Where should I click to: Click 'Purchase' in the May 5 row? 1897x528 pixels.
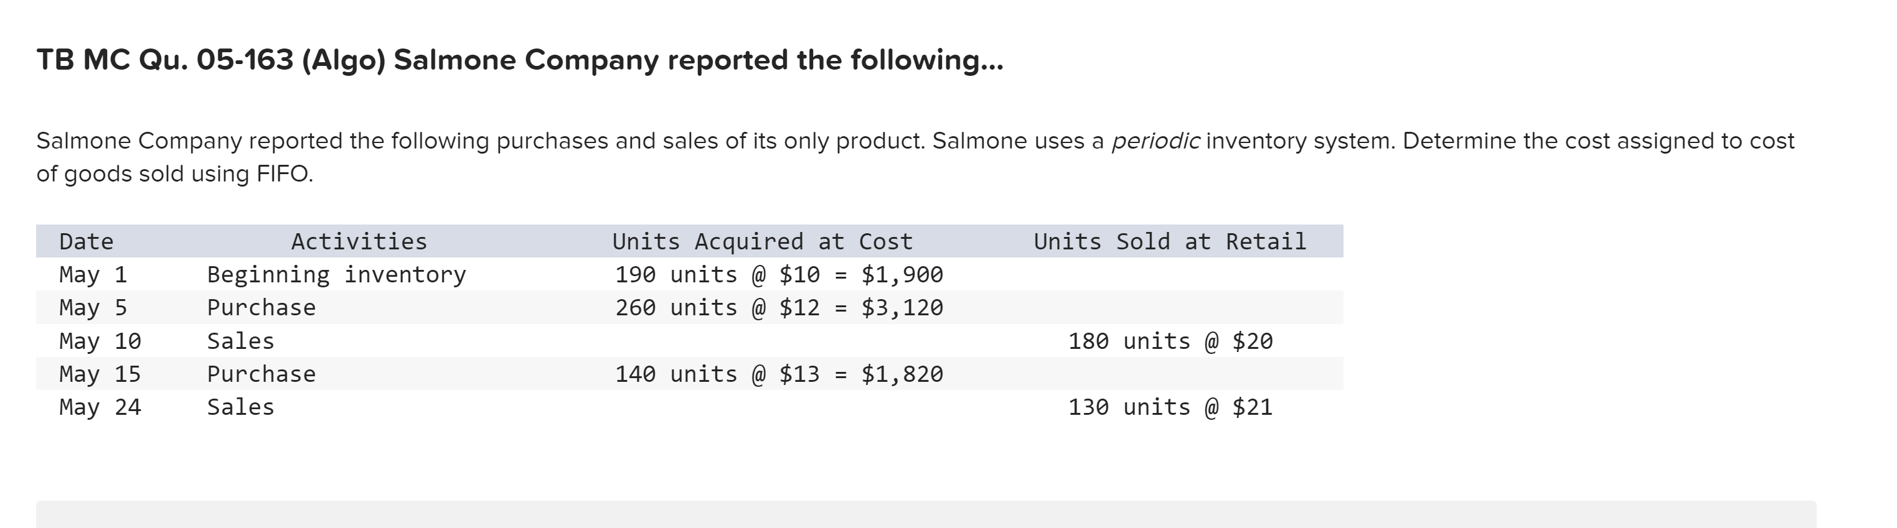tap(261, 307)
